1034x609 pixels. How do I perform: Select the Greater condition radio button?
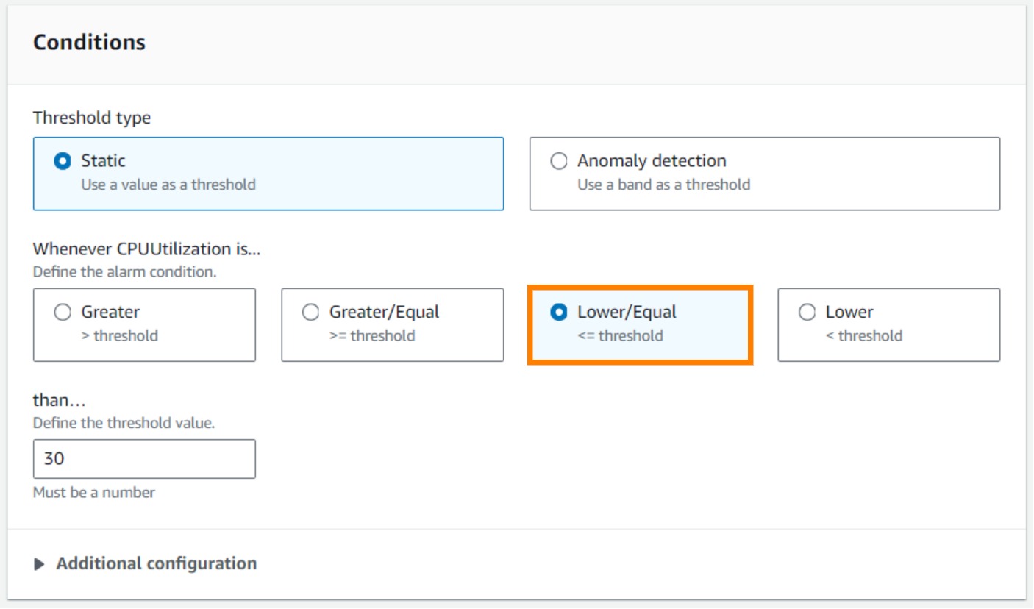[63, 313]
